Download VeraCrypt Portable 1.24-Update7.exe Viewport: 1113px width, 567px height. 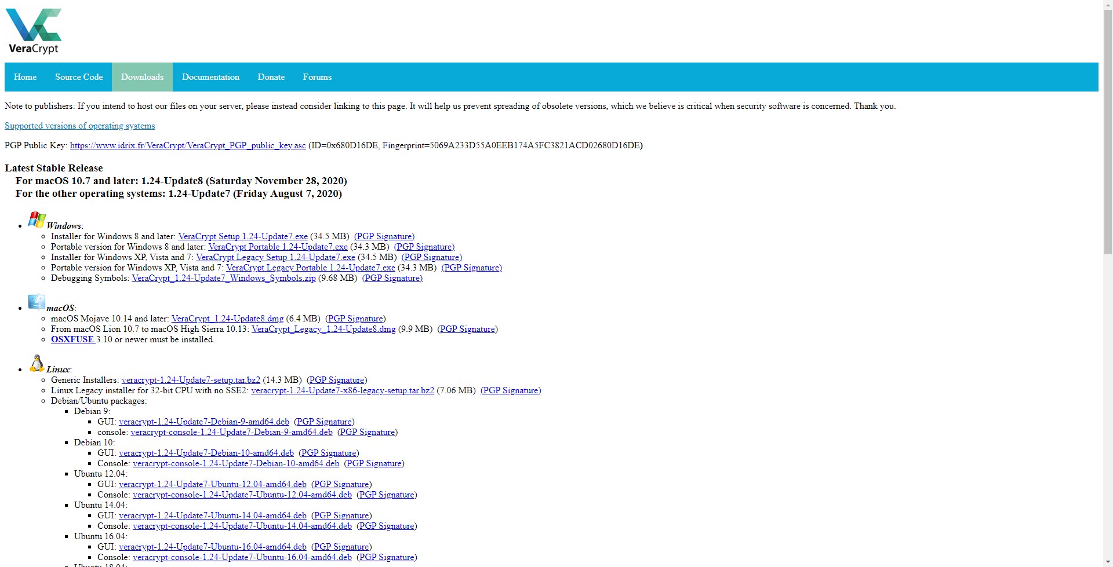pos(278,247)
